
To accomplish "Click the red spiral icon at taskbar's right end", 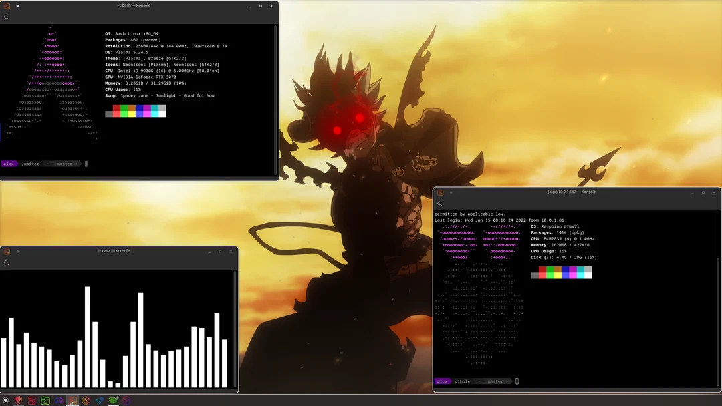I will [x=127, y=401].
